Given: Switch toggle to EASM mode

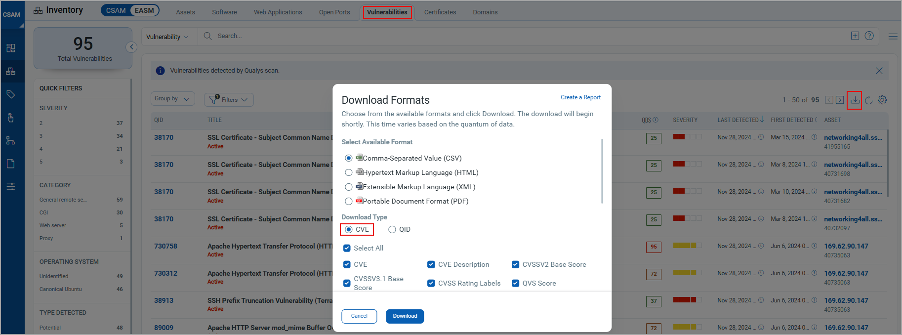Looking at the screenshot, I should coord(144,10).
